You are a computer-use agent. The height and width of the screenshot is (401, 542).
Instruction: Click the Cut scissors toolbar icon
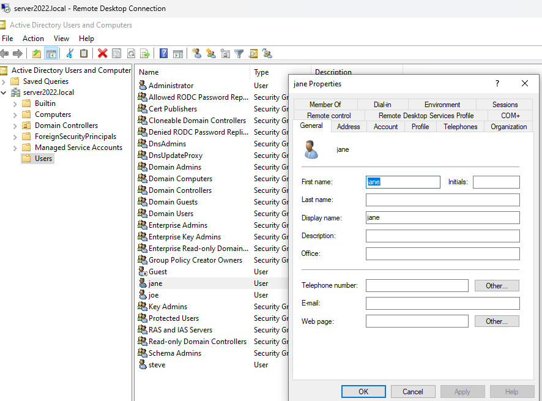(70, 54)
